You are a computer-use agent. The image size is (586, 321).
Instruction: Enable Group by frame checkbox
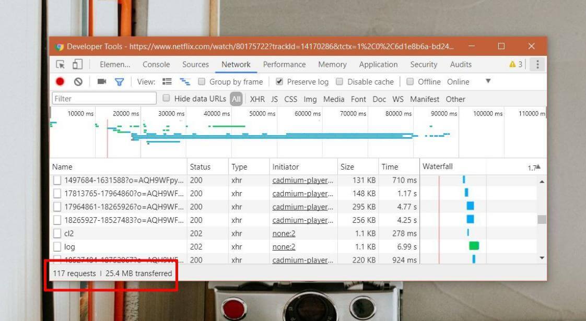[202, 81]
